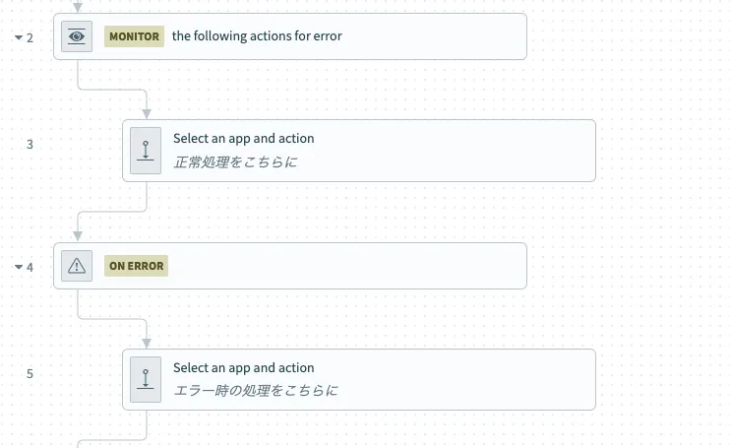The width and height of the screenshot is (730, 448).
Task: Click the MONITOR badge label
Action: point(135,36)
